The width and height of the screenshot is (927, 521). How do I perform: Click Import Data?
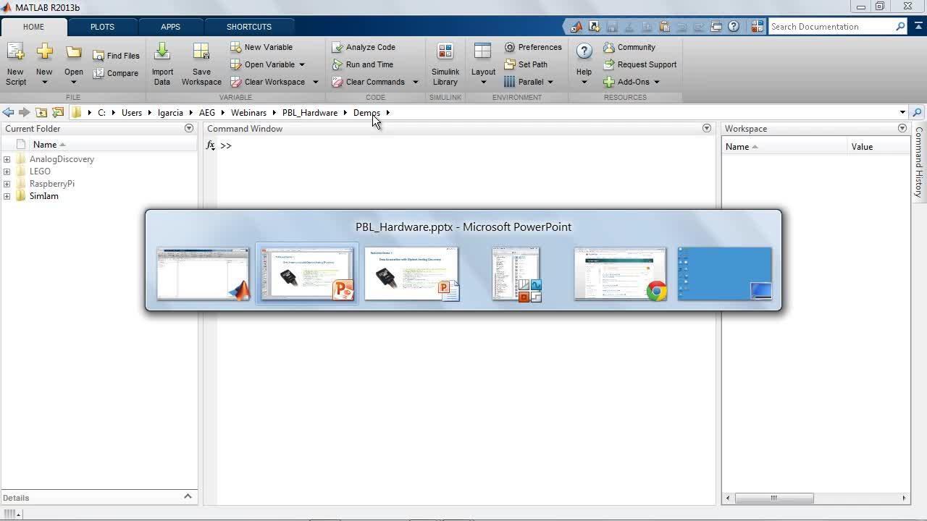click(x=162, y=64)
